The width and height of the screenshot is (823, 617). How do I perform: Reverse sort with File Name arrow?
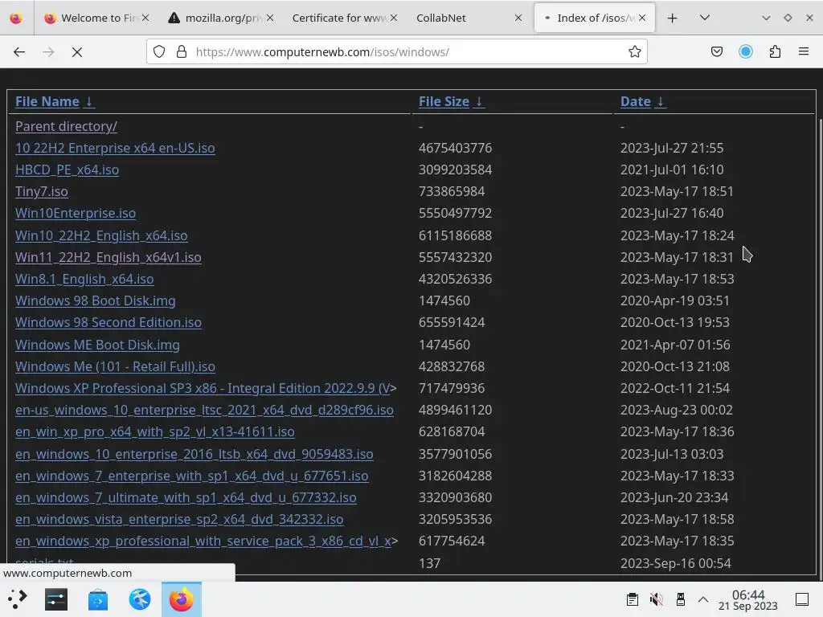point(89,101)
